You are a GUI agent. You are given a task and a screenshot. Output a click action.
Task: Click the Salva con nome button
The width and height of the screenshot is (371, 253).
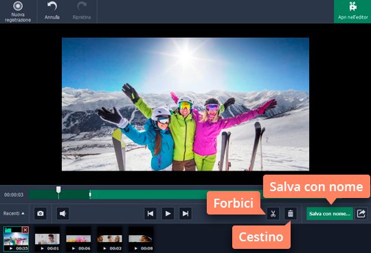coord(330,214)
